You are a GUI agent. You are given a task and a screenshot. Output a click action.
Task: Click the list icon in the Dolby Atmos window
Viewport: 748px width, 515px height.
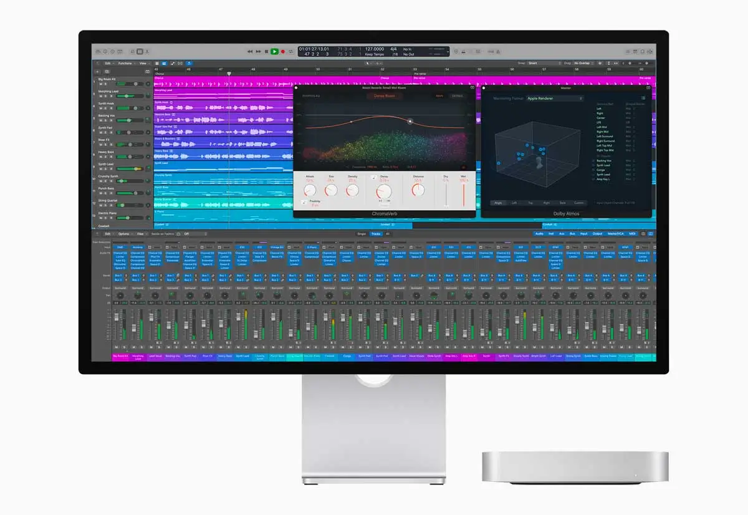pyautogui.click(x=643, y=98)
